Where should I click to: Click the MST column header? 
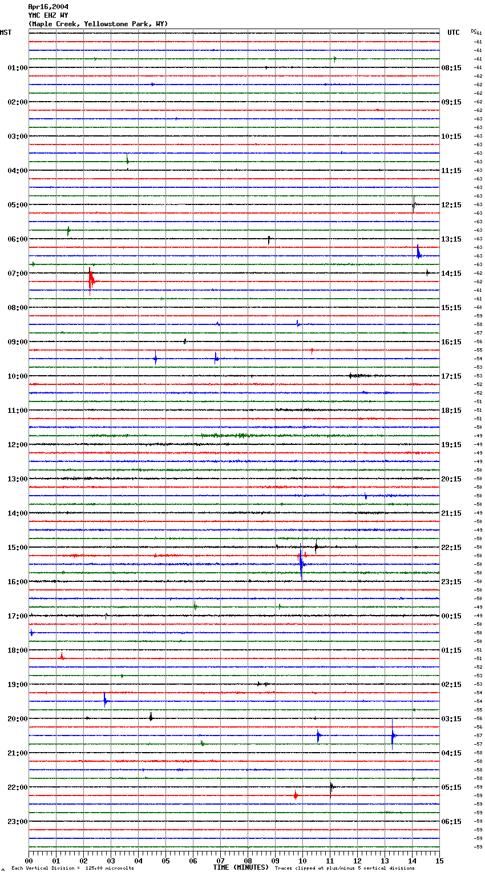pos(6,33)
